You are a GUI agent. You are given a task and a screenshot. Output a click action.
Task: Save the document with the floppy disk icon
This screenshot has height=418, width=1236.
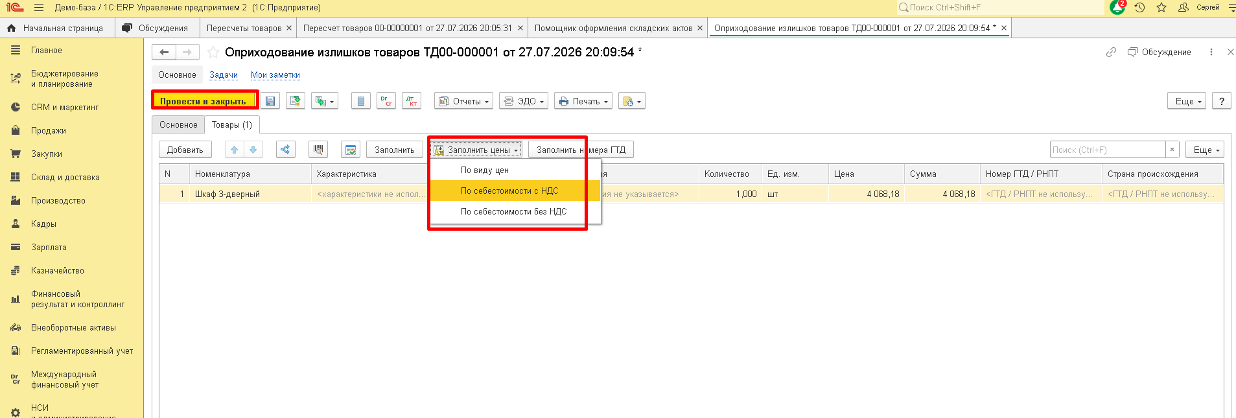(x=270, y=101)
